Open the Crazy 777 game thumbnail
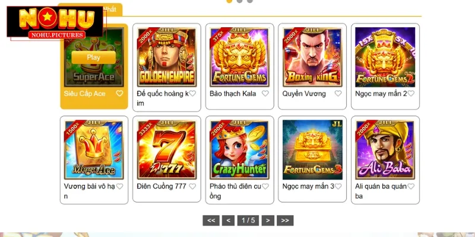Image resolution: width=475 pixels, height=237 pixels. click(167, 150)
